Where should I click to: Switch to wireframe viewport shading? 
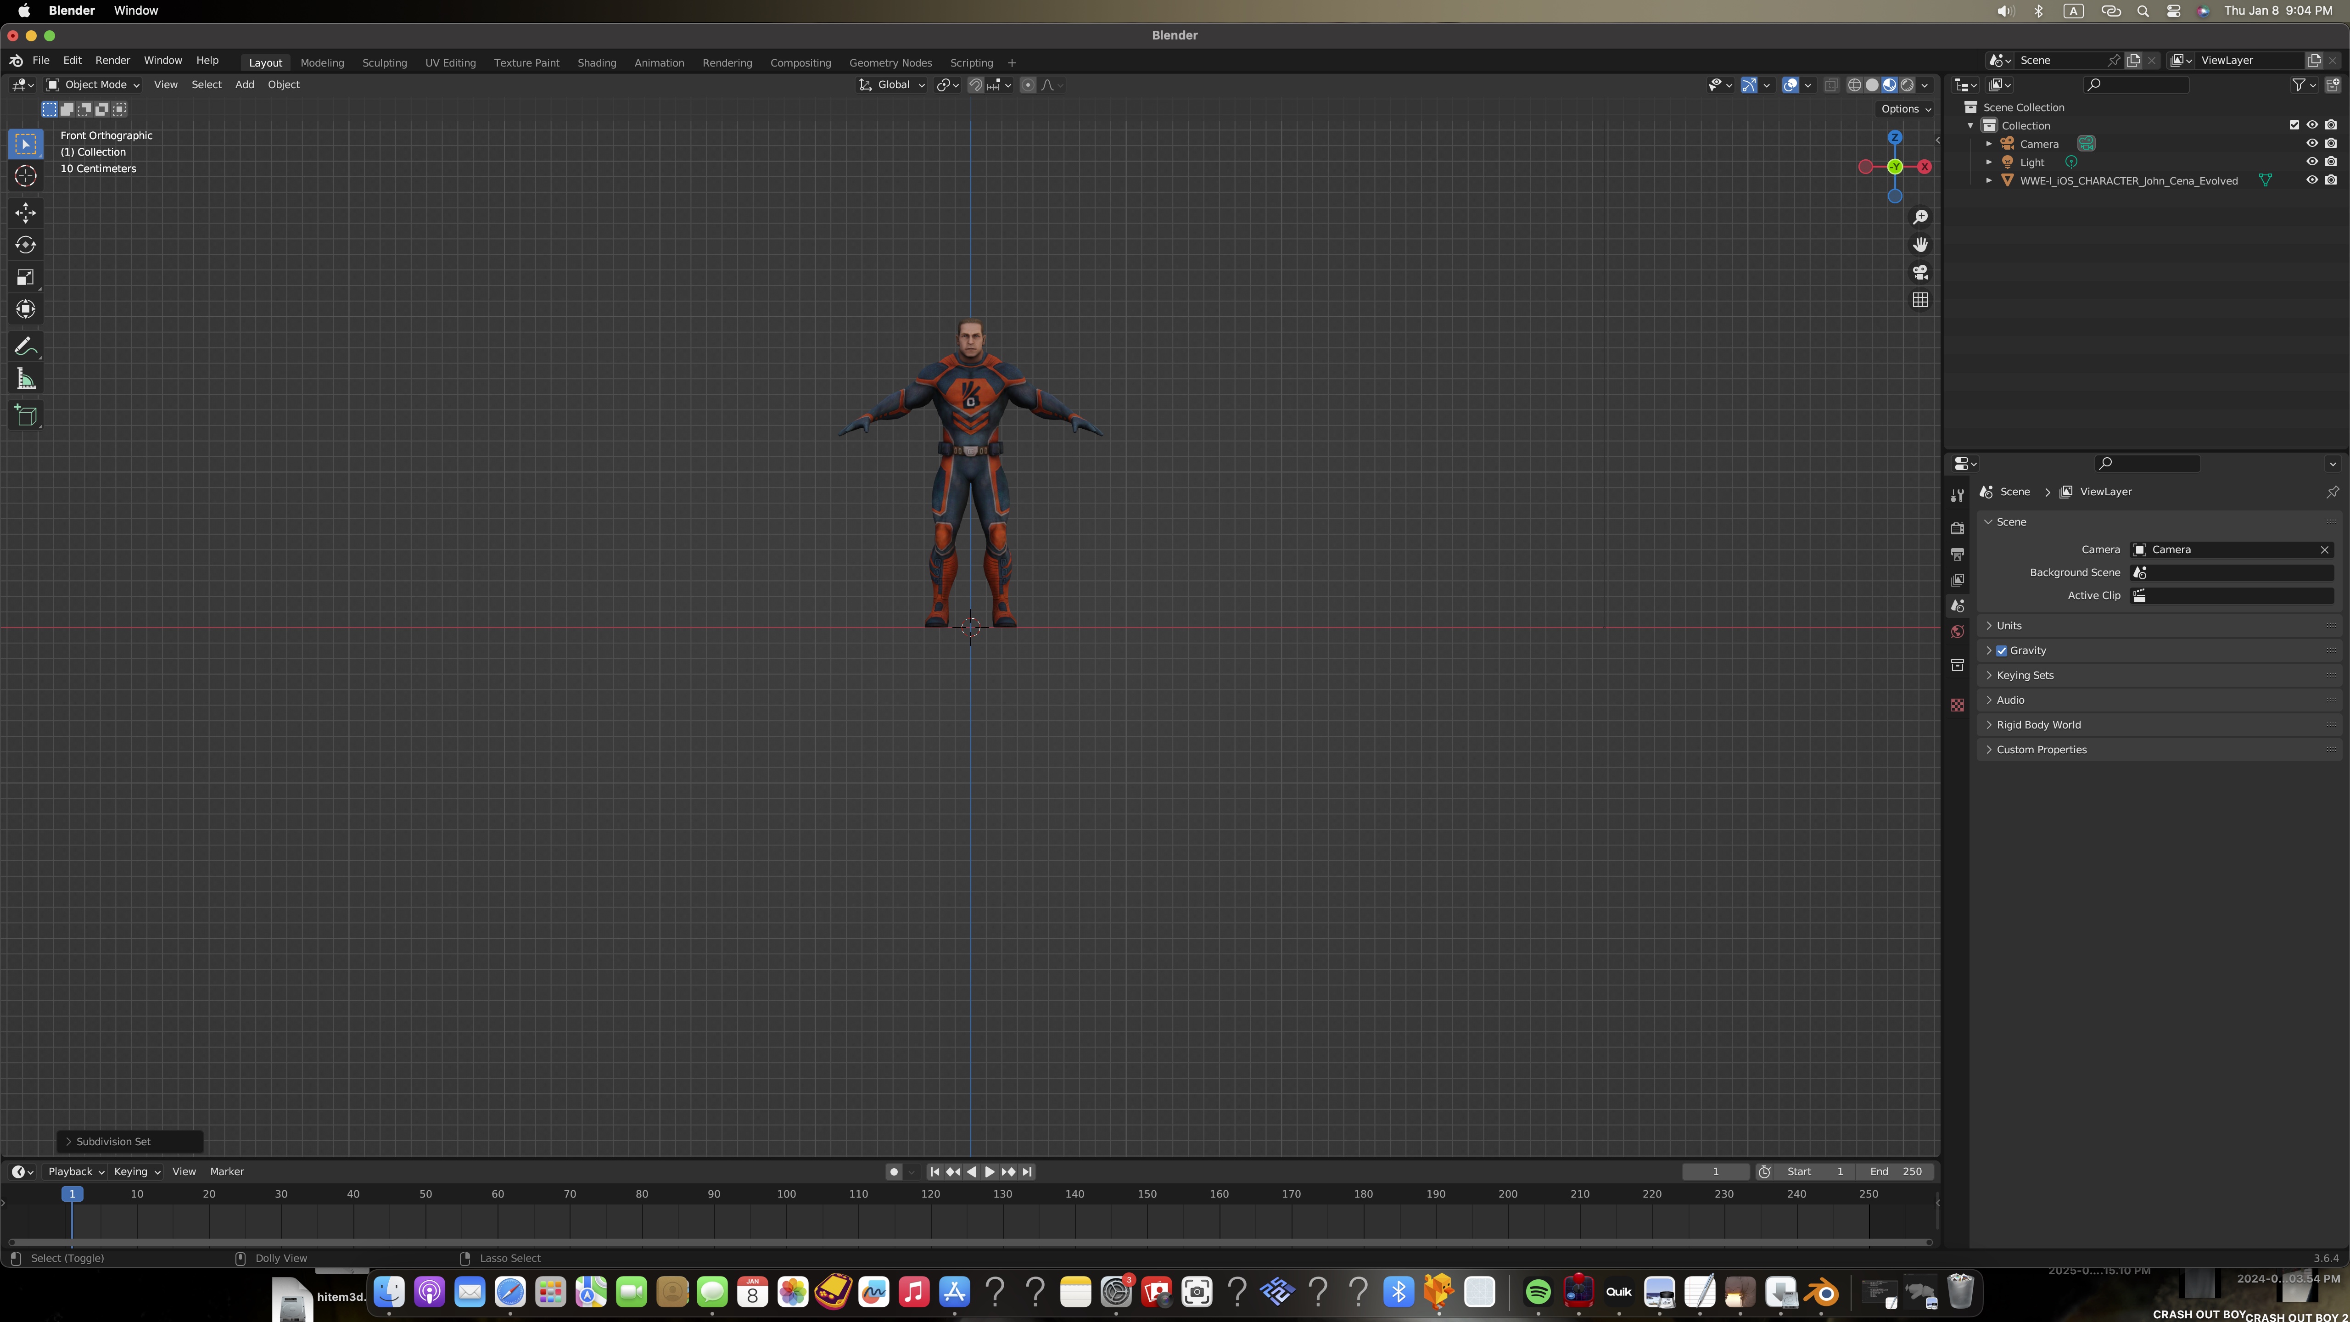[1855, 85]
